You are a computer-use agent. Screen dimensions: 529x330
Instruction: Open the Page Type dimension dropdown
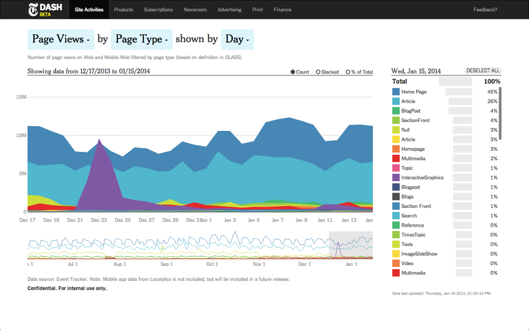[141, 39]
